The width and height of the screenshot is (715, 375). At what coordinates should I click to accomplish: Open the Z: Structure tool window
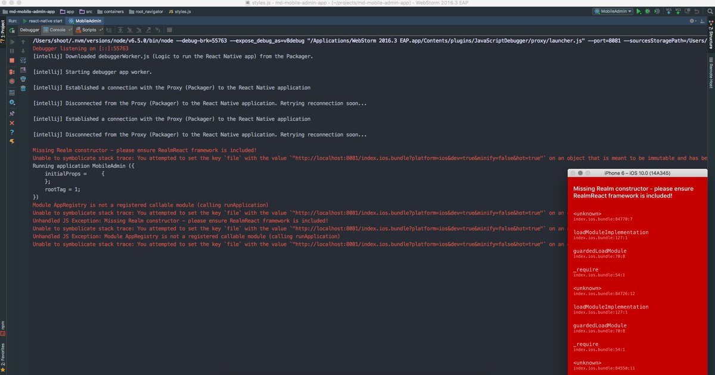click(x=711, y=35)
